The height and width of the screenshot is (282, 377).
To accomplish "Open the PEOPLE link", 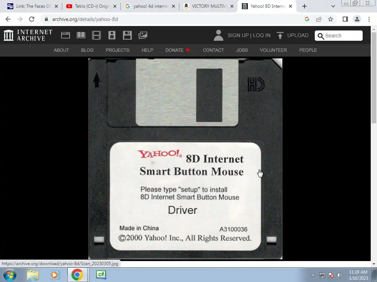I will tap(308, 50).
